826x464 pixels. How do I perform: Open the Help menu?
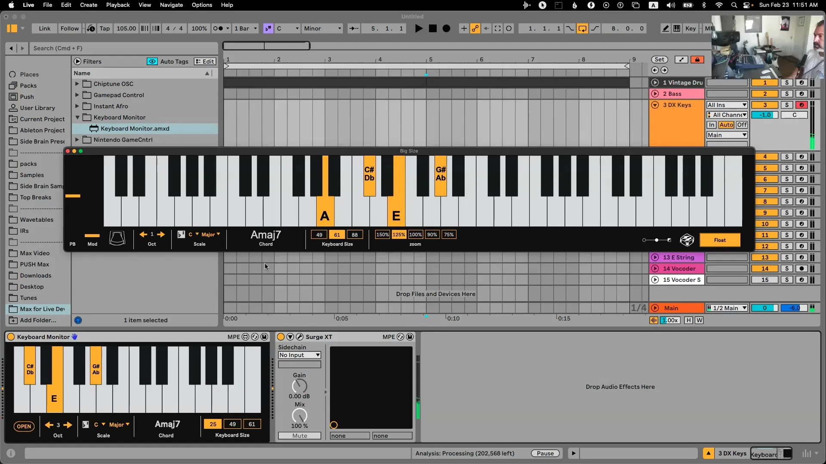click(x=227, y=5)
